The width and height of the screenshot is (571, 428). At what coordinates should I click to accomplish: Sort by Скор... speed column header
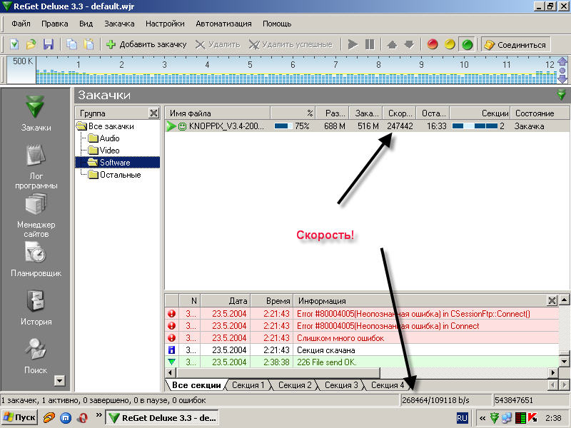point(400,113)
